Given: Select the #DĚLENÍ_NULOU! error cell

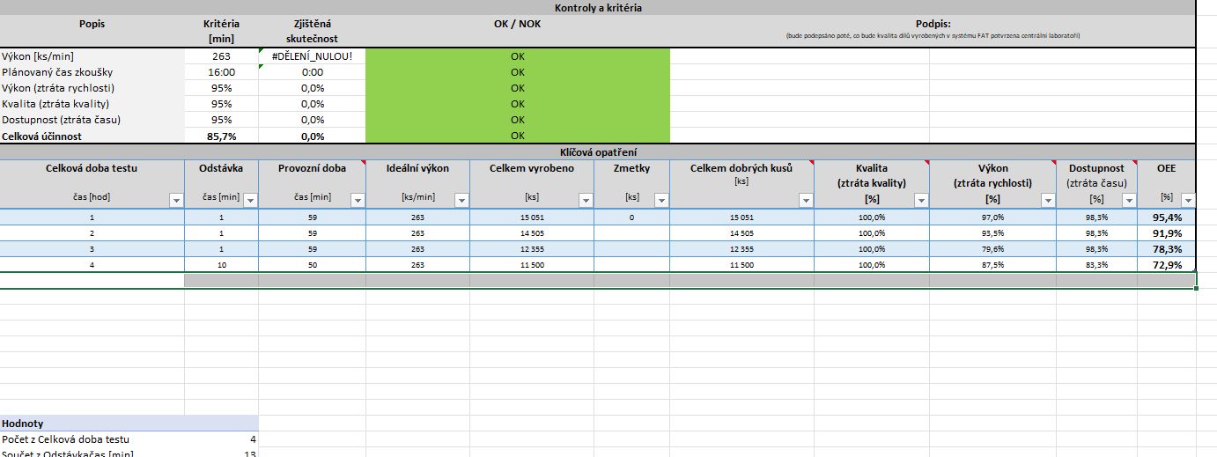Looking at the screenshot, I should tap(312, 56).
